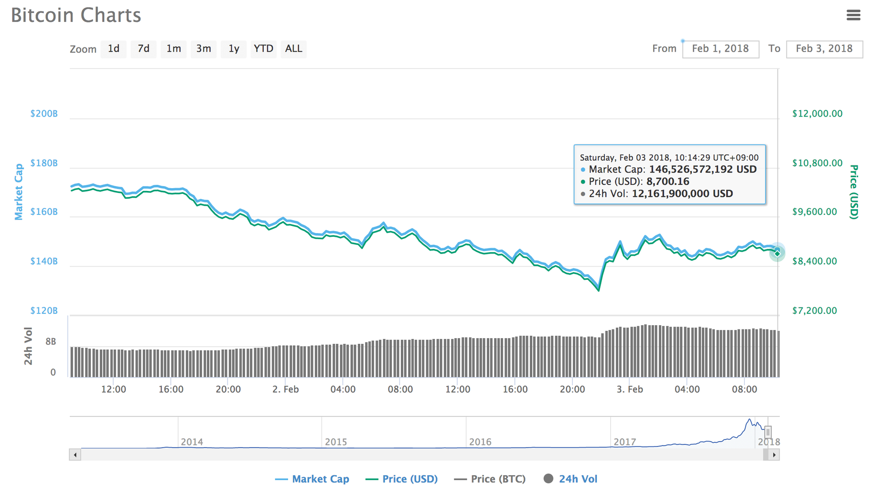Set zoom to 1d

[x=113, y=49]
